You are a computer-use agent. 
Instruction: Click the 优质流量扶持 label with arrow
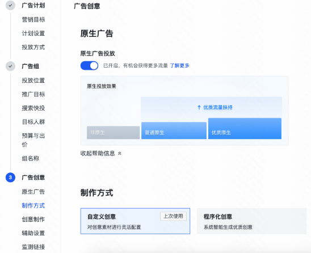[x=215, y=107]
